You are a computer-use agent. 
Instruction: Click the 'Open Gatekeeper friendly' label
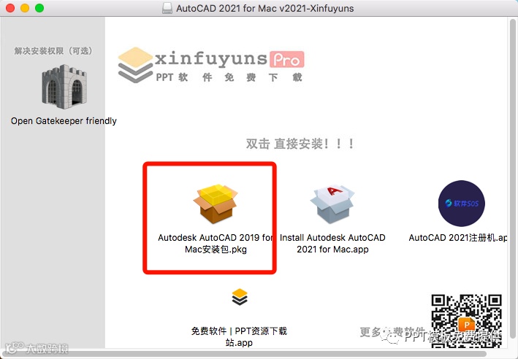64,121
